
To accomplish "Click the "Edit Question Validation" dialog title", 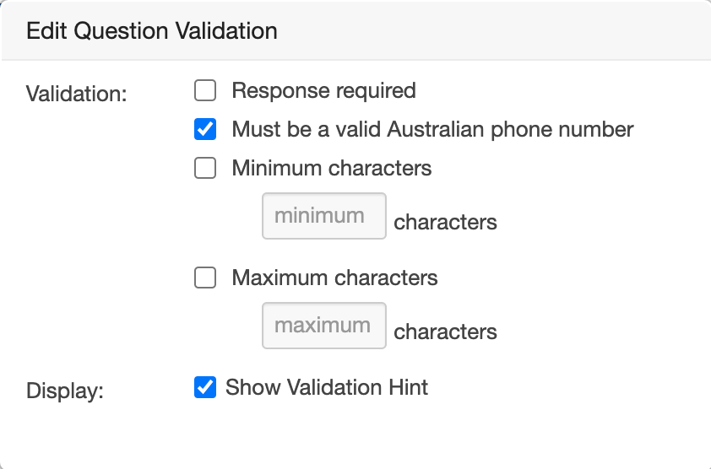I will (152, 31).
